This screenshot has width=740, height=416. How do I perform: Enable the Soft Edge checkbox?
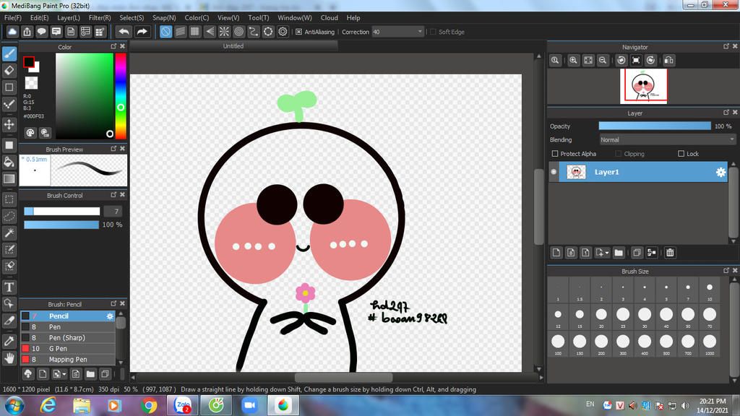tap(433, 32)
